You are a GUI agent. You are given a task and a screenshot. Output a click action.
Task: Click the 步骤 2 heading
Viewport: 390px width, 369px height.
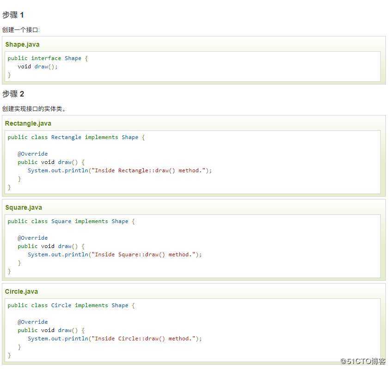click(13, 94)
